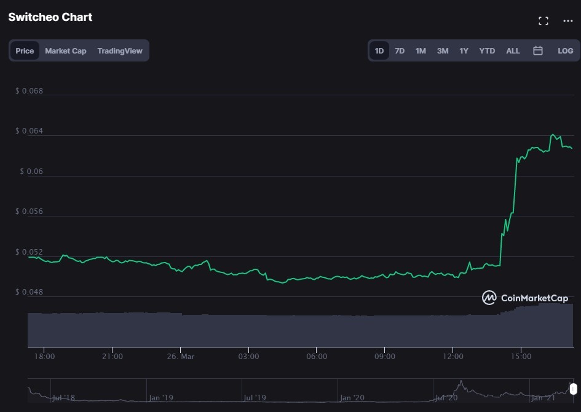Click the 03:00 time axis label
Screen dimensions: 581x412
point(248,357)
